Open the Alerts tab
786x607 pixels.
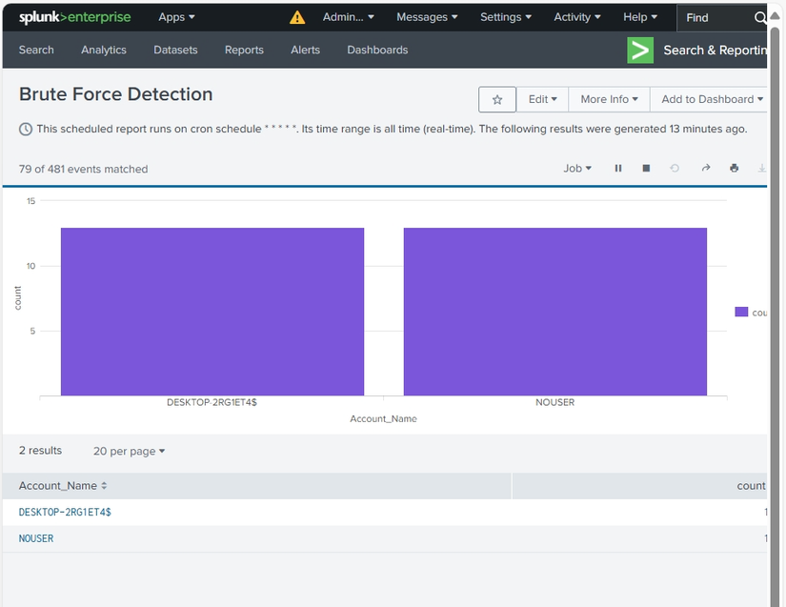coord(305,51)
